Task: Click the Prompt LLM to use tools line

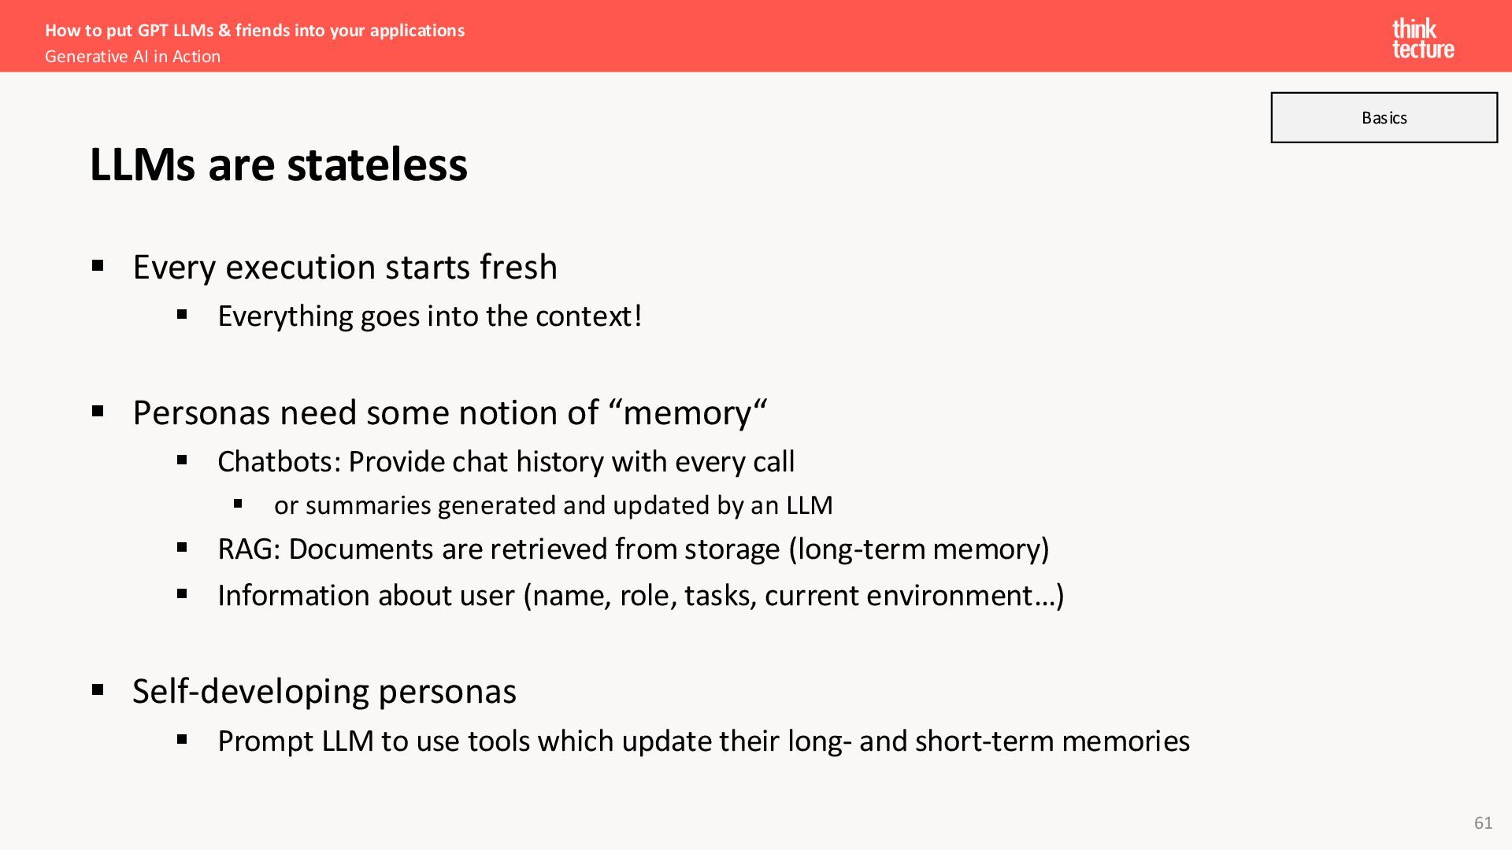Action: tap(703, 741)
